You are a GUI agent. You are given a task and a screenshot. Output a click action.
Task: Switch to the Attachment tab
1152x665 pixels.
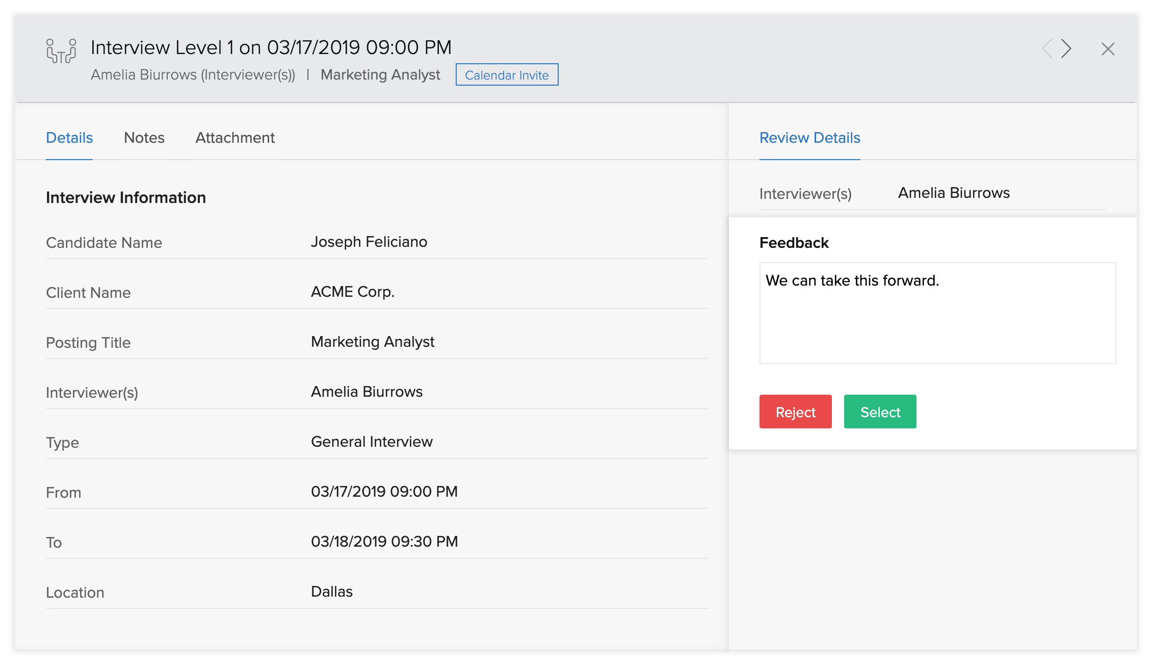[x=235, y=138]
